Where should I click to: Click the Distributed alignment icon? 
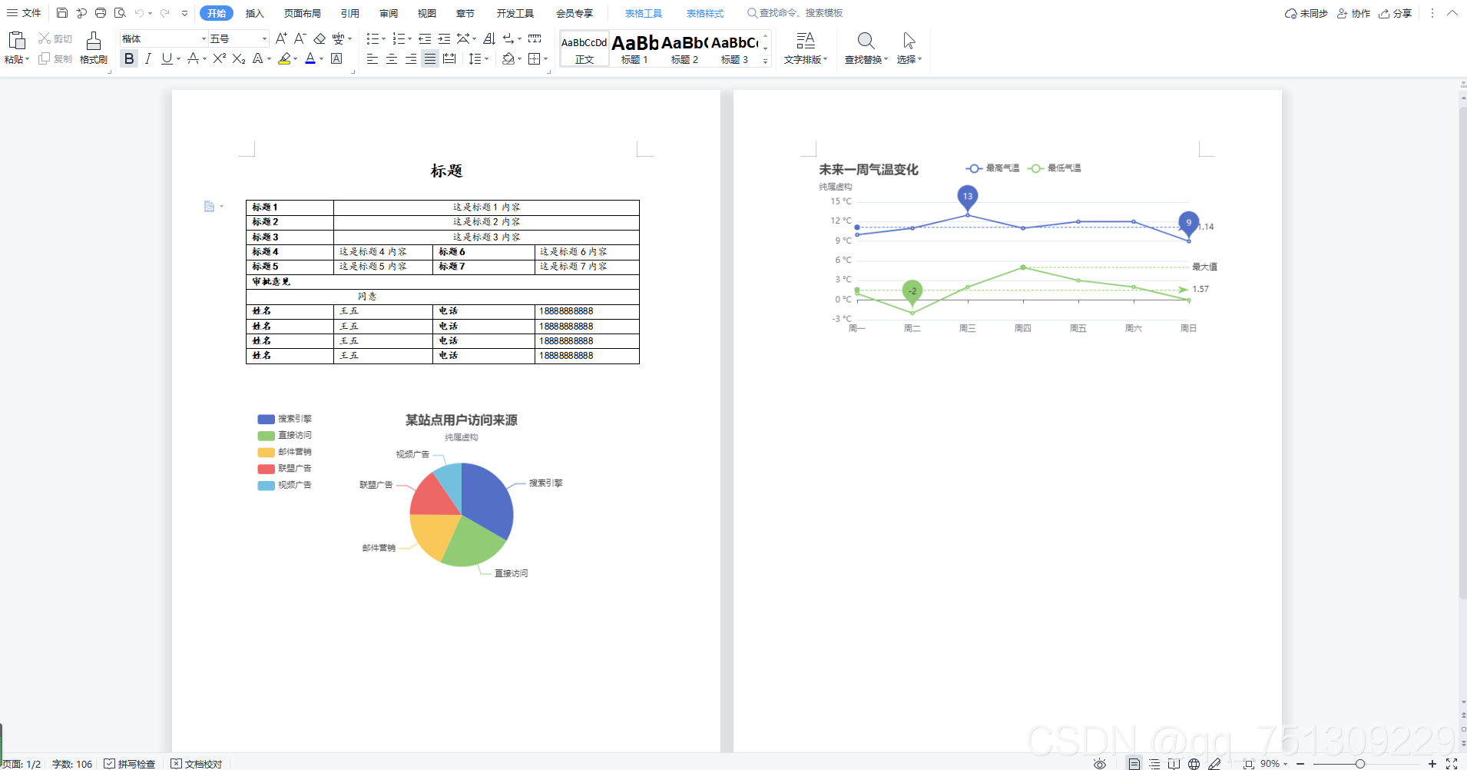coord(449,58)
